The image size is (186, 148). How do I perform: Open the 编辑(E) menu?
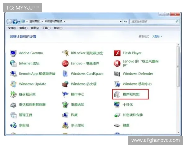pos(23,28)
